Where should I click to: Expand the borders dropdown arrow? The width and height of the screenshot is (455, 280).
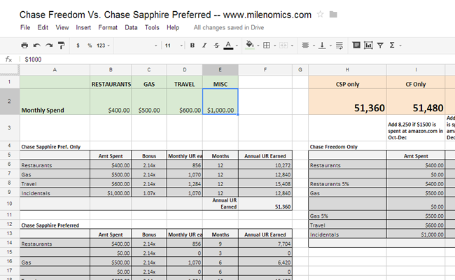point(274,45)
